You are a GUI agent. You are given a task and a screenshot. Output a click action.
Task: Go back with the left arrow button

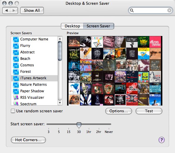(x=6, y=11)
